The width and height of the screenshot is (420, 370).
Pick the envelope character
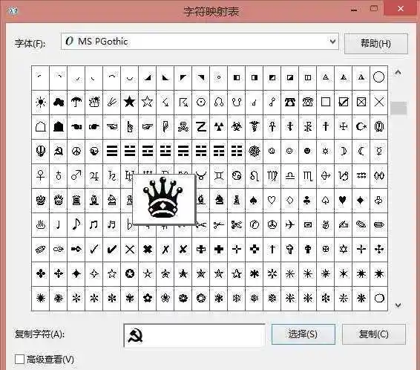tap(308, 225)
